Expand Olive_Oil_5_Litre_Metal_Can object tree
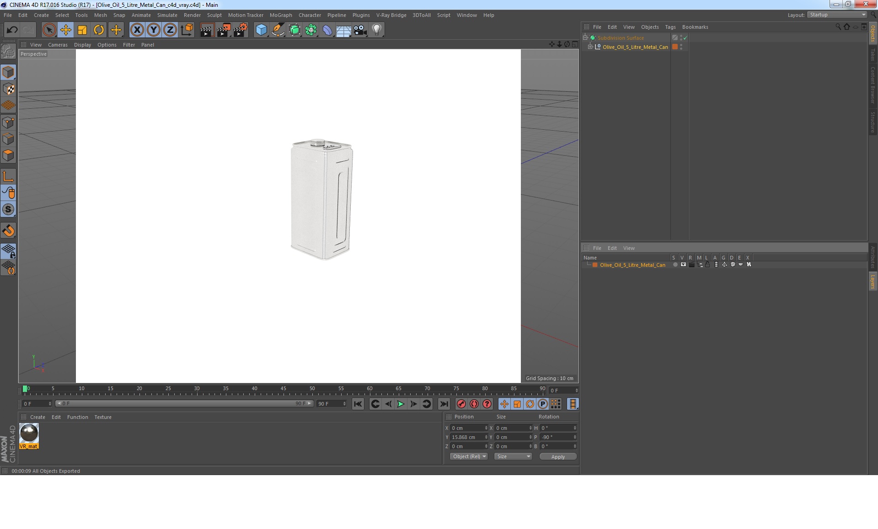 tap(590, 47)
